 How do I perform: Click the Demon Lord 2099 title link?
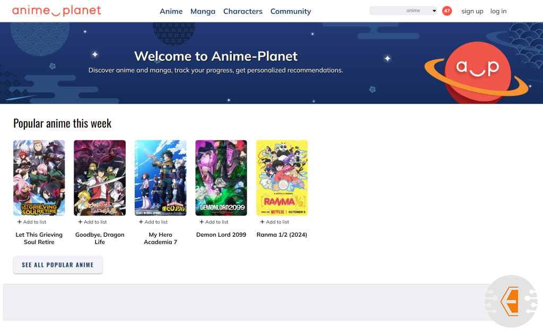click(221, 235)
